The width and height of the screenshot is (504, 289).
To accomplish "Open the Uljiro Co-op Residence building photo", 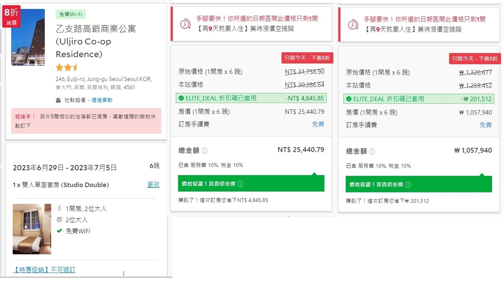I will pyautogui.click(x=28, y=38).
